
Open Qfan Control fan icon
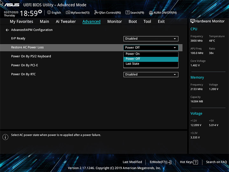pos(96,12)
